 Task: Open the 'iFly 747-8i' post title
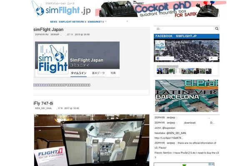click(43, 103)
